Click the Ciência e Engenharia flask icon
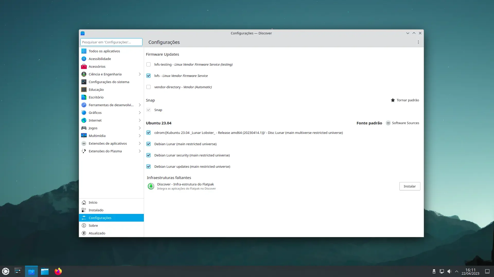The height and width of the screenshot is (277, 494). 84,74
